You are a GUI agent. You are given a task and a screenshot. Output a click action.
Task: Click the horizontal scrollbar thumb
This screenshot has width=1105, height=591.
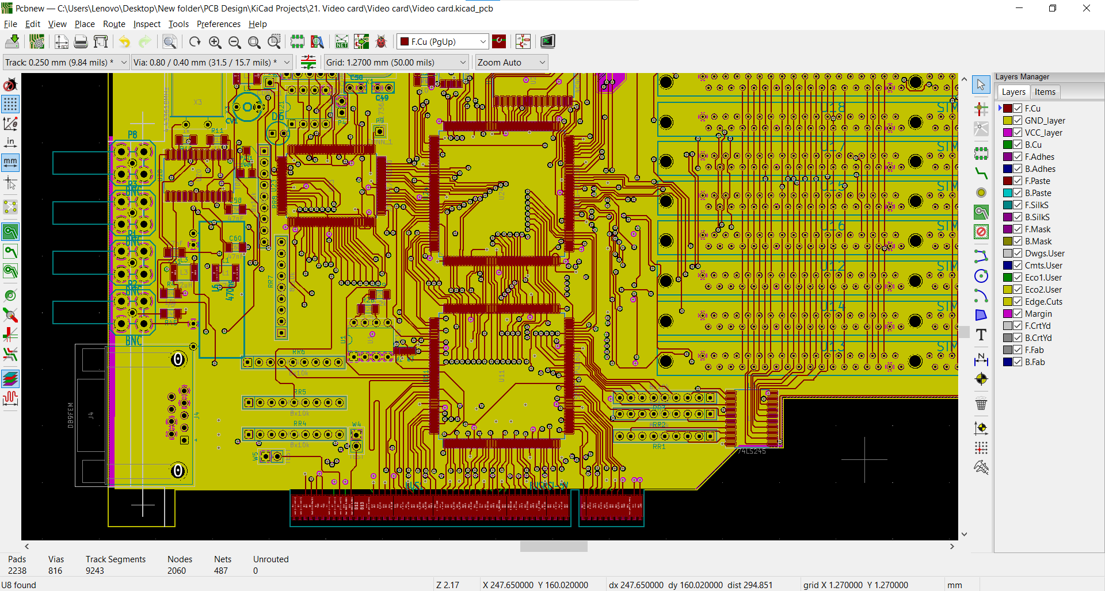pos(553,547)
